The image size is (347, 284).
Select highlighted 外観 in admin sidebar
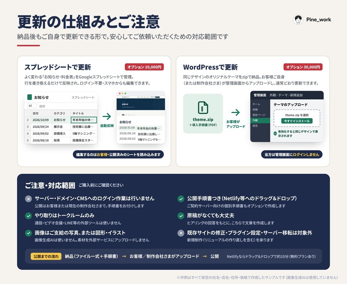point(260,120)
